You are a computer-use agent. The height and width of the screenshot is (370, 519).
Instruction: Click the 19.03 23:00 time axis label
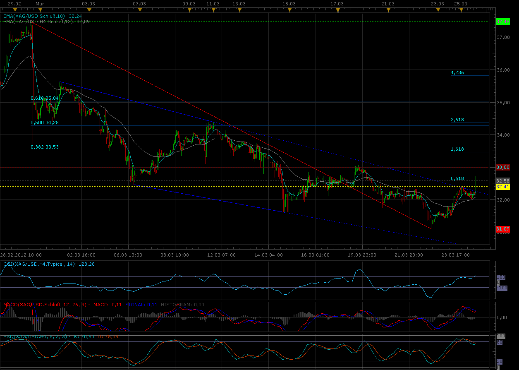coord(362,255)
